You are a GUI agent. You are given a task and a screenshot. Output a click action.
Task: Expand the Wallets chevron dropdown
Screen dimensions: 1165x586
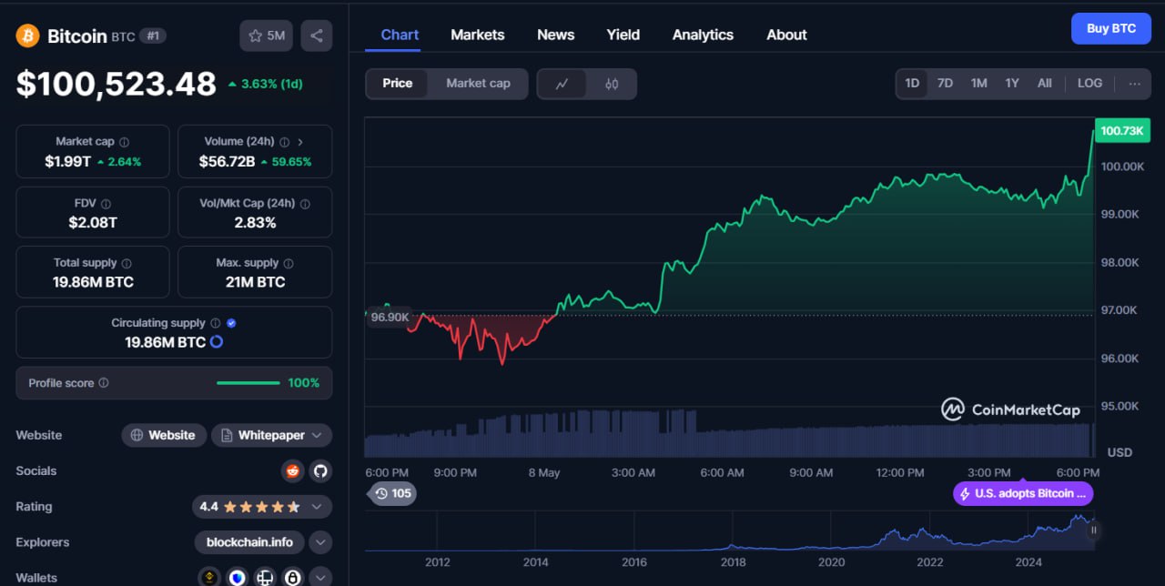tap(319, 578)
